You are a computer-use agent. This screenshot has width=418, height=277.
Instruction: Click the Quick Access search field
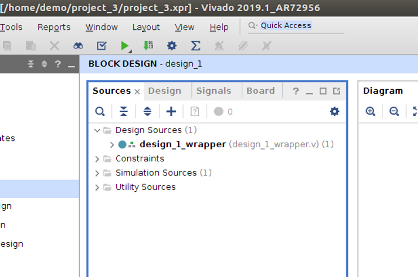pos(295,25)
